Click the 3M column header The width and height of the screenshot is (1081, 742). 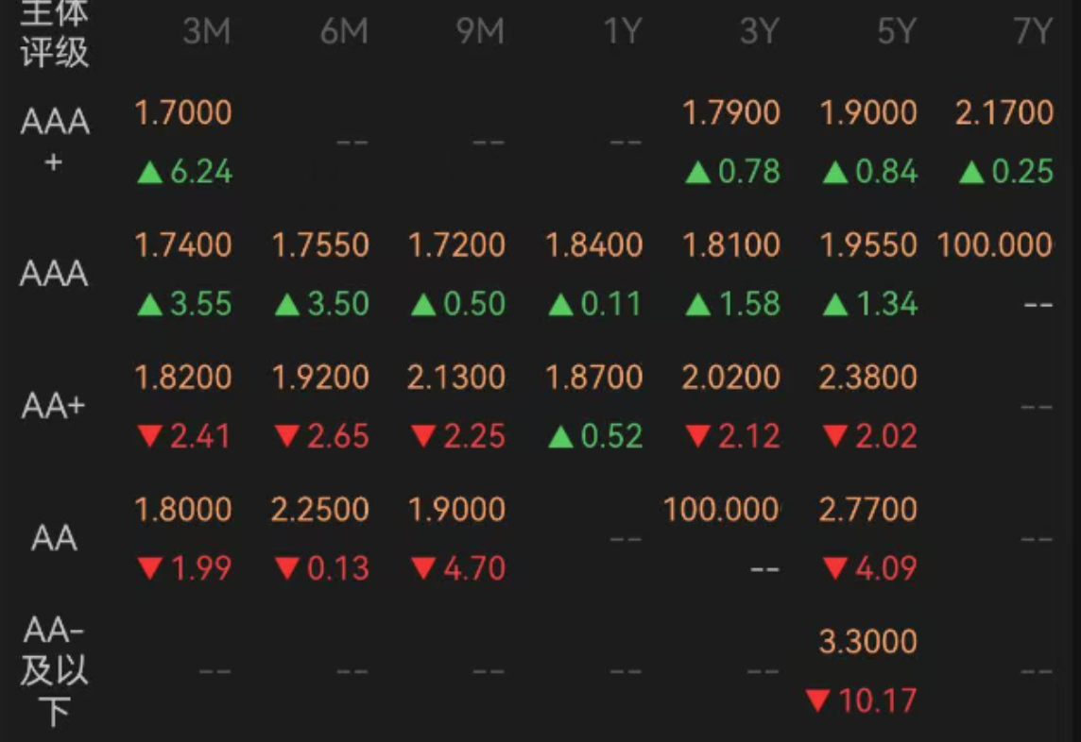tap(206, 32)
